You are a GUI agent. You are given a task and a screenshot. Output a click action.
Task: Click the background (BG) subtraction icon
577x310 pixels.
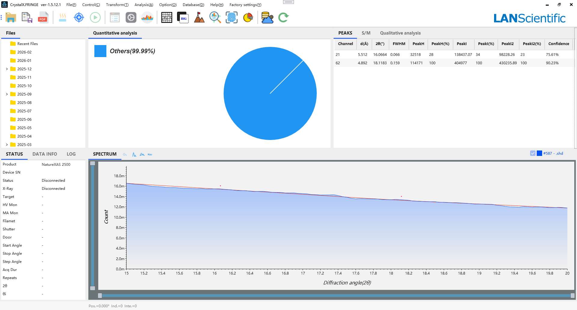coord(183,18)
